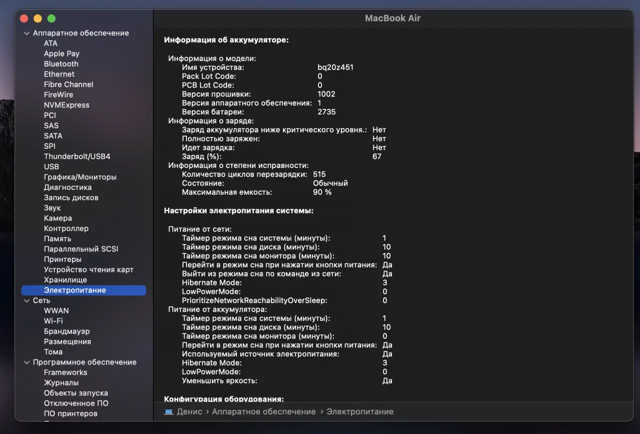This screenshot has width=640, height=434.
Task: Click Аппаратное обеспечение in the path bar
Action: click(264, 412)
